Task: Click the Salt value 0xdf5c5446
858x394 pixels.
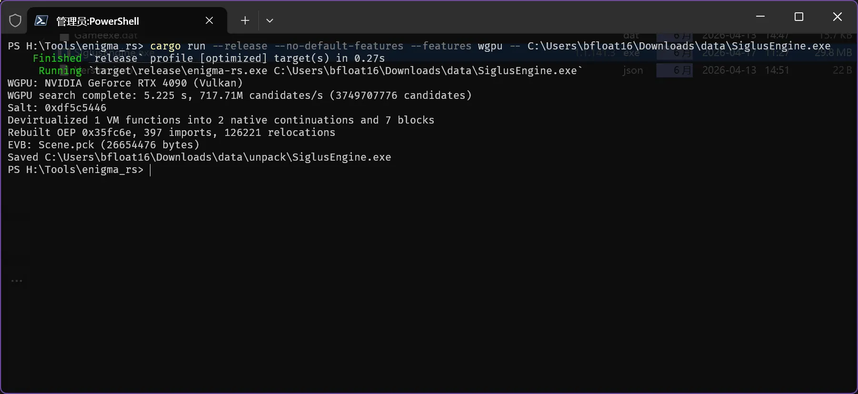Action: pos(76,108)
